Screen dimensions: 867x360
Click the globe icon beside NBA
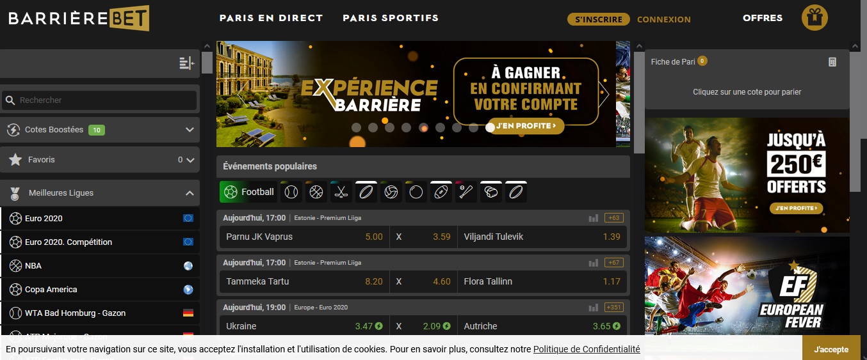[188, 266]
